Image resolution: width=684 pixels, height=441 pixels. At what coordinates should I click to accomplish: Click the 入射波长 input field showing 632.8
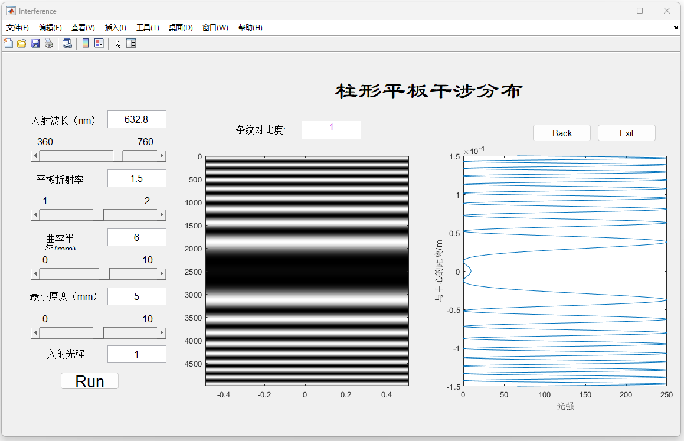click(136, 119)
